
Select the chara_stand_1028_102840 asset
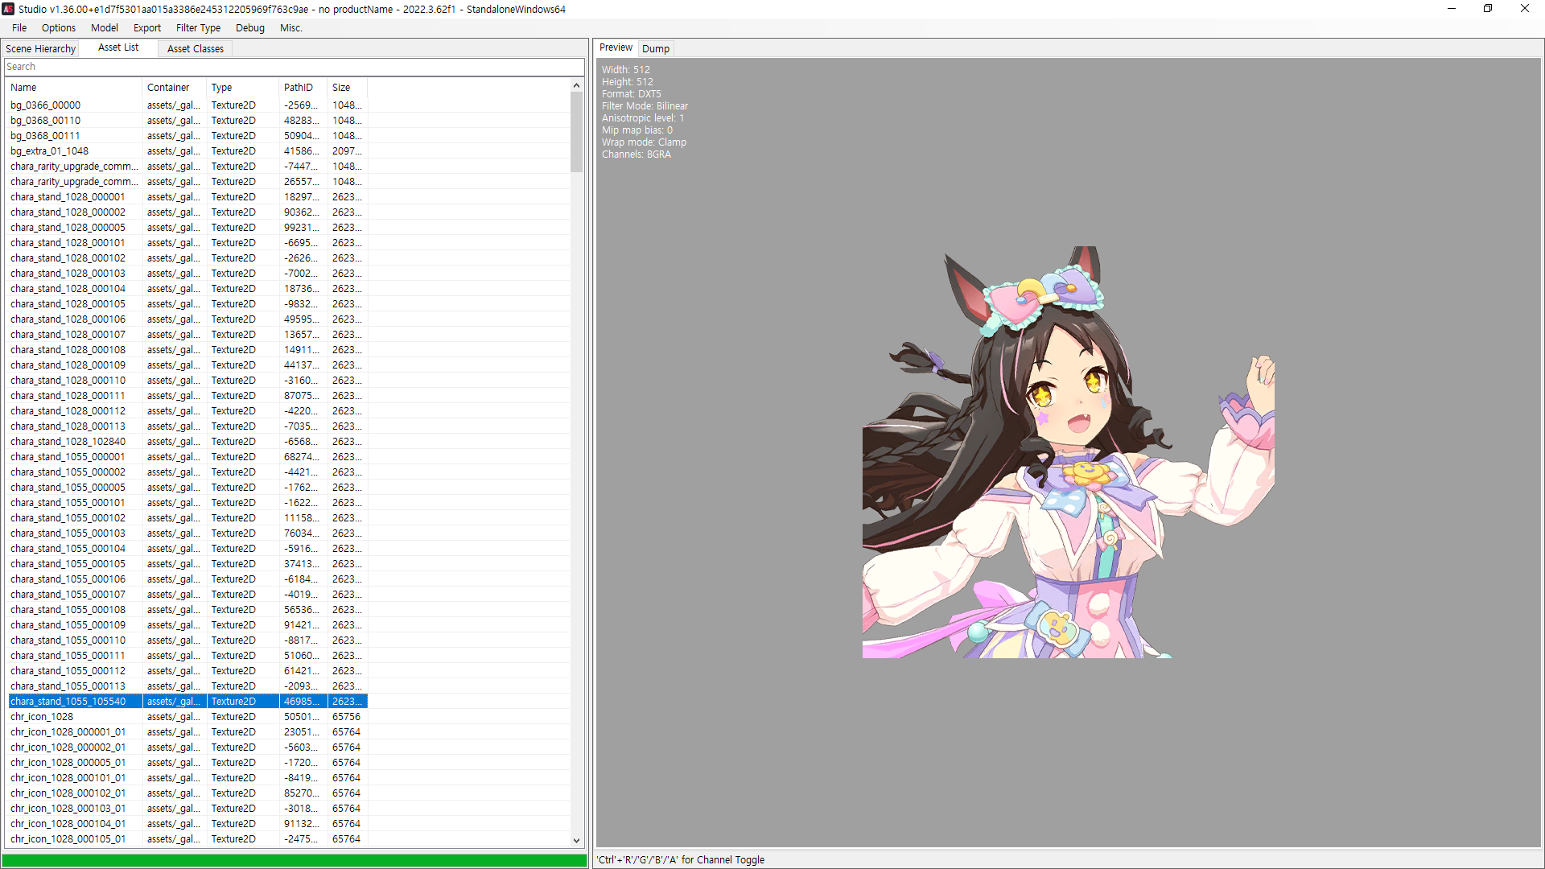(x=68, y=441)
